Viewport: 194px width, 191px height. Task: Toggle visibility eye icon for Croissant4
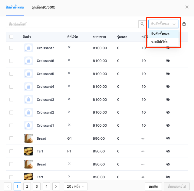coord(168,87)
